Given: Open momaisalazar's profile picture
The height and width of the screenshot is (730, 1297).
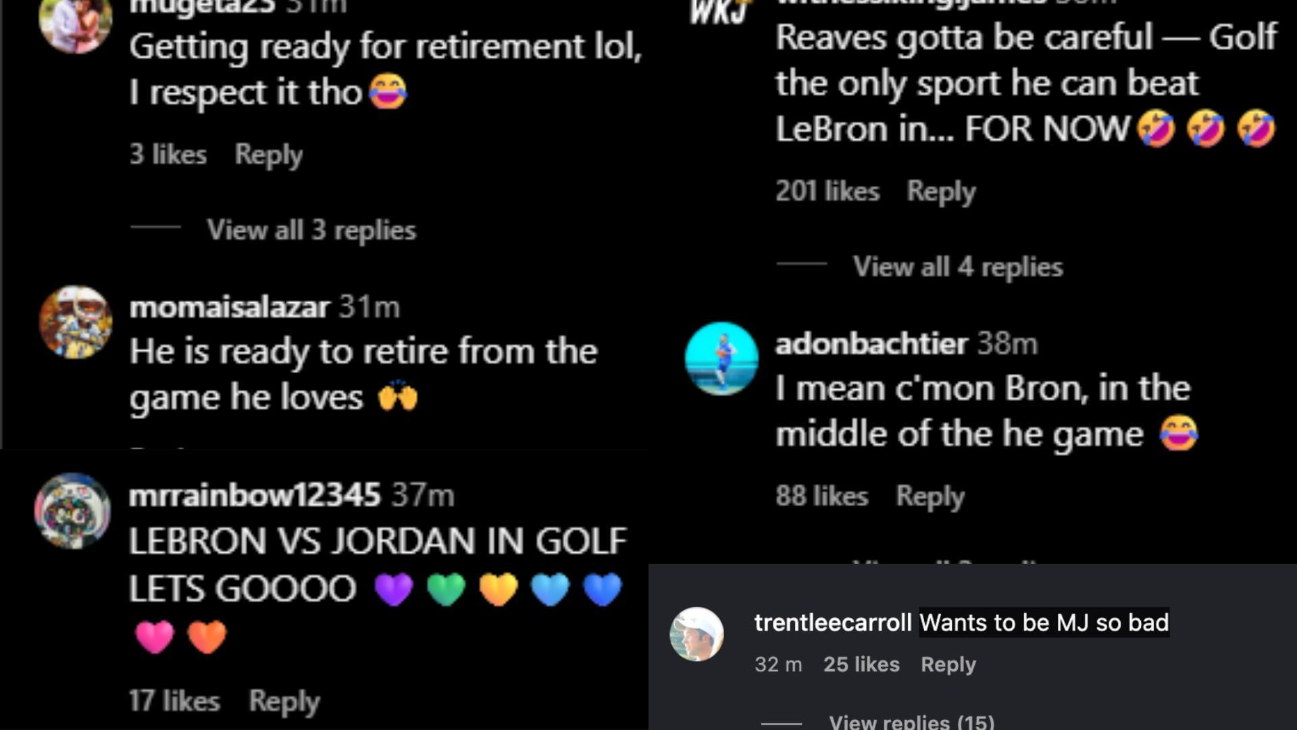Looking at the screenshot, I should click(76, 322).
